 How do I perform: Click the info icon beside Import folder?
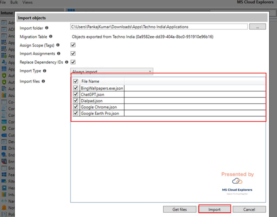[x=47, y=28]
